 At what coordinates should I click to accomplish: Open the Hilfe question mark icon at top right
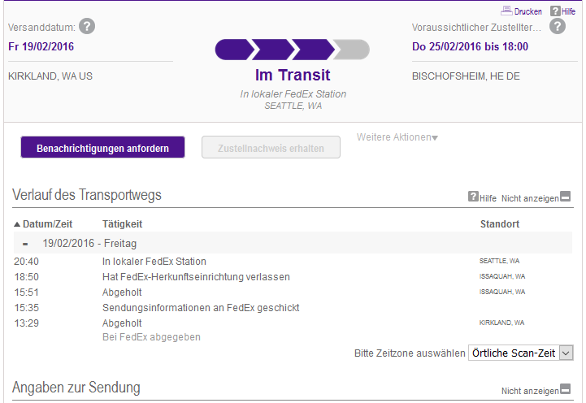coord(555,11)
